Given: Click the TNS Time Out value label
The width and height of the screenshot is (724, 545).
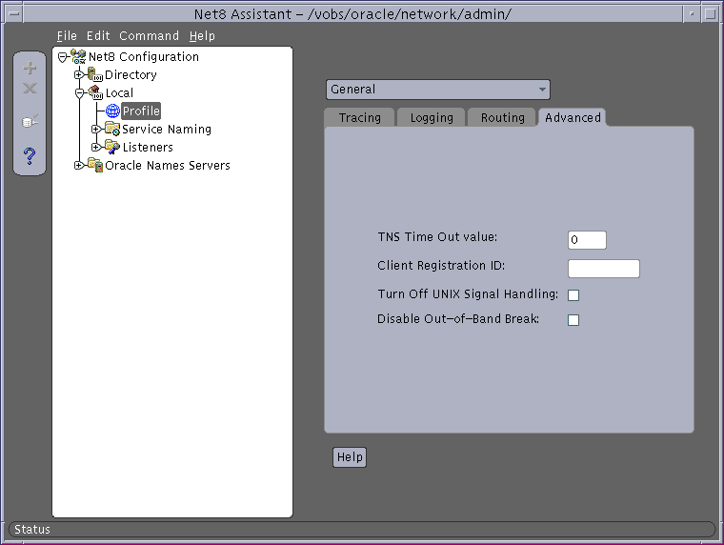Looking at the screenshot, I should pos(437,237).
